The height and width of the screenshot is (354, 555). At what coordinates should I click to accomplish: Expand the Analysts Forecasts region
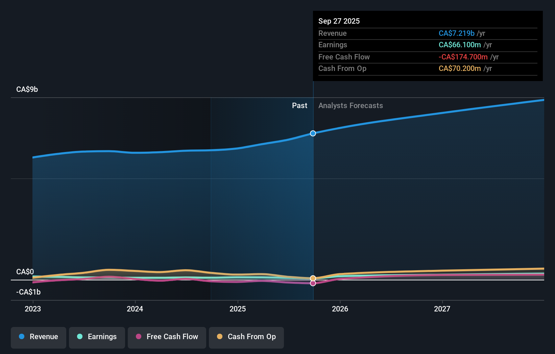(x=351, y=105)
